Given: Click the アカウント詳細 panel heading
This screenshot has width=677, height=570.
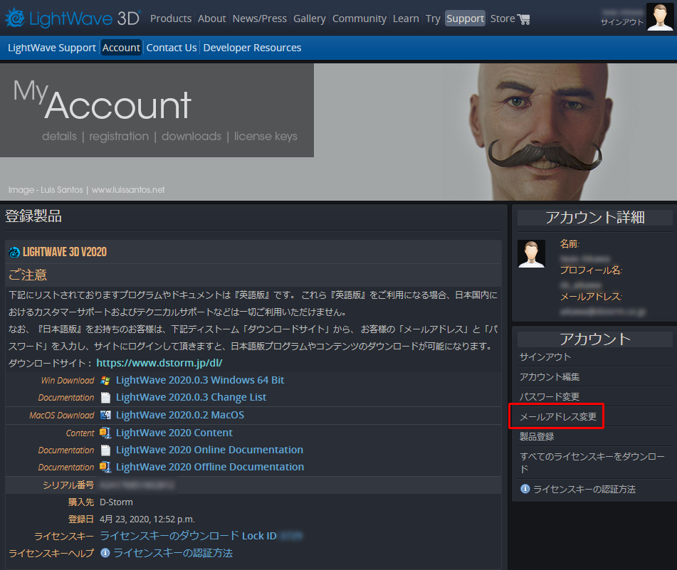Looking at the screenshot, I should pyautogui.click(x=594, y=218).
